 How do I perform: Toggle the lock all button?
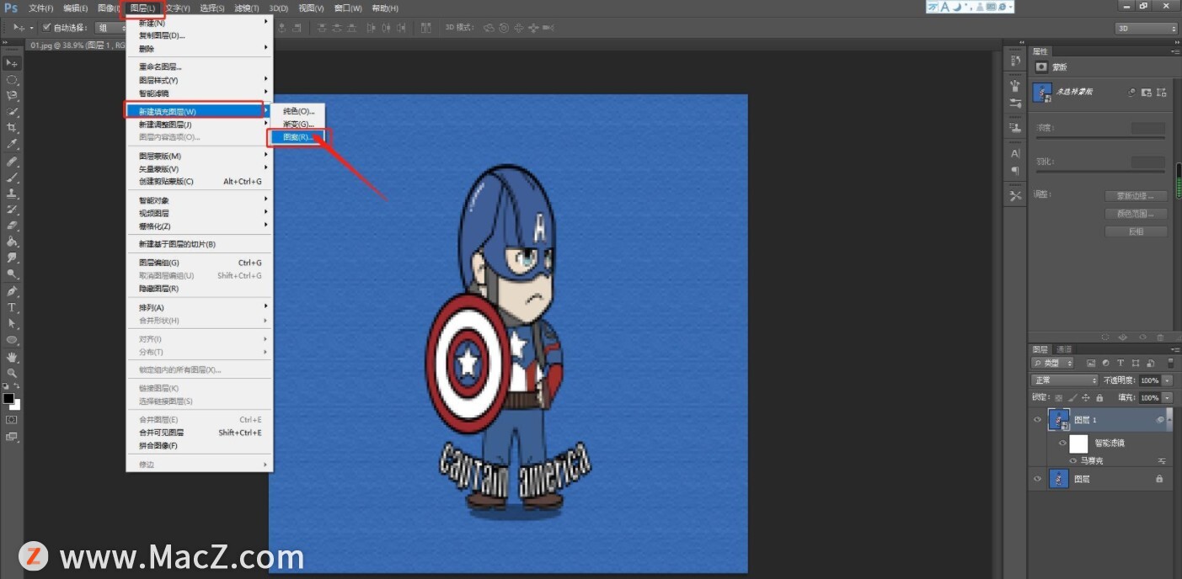click(x=1099, y=397)
